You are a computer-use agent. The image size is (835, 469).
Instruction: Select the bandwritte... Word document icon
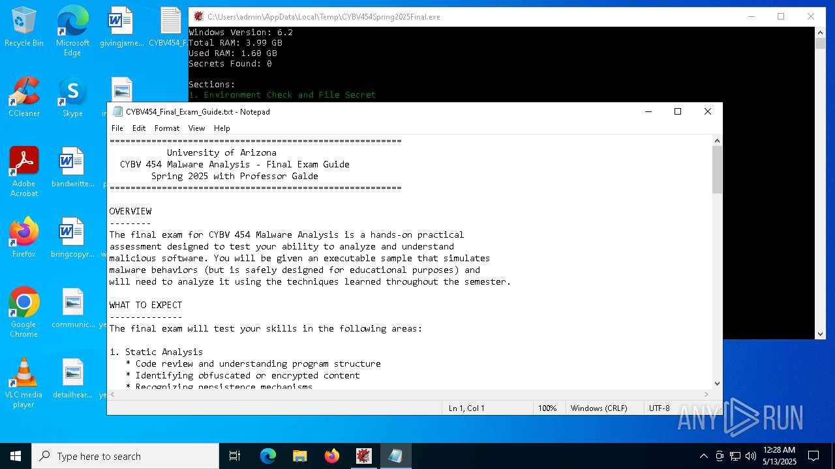coord(72,168)
